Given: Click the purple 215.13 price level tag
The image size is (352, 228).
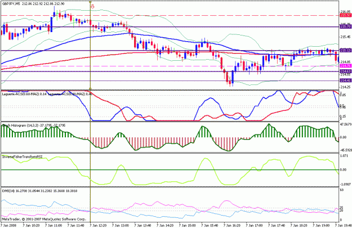Looking at the screenshot, I should pos(346,50).
